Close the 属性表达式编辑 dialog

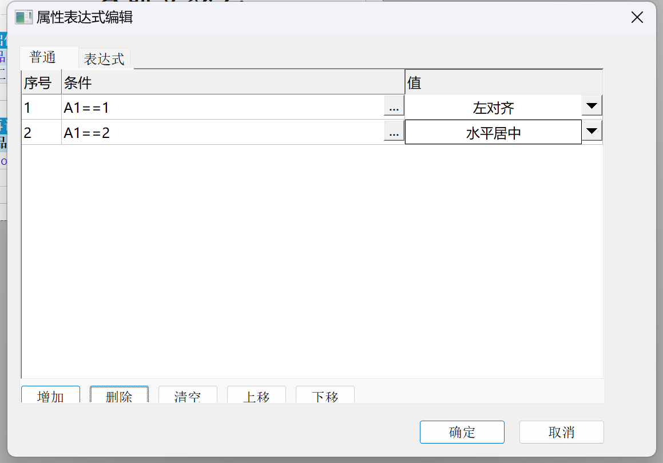(x=637, y=17)
